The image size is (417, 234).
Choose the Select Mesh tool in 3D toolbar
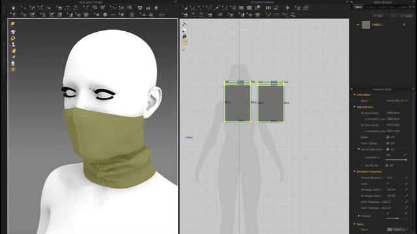[x=33, y=8]
